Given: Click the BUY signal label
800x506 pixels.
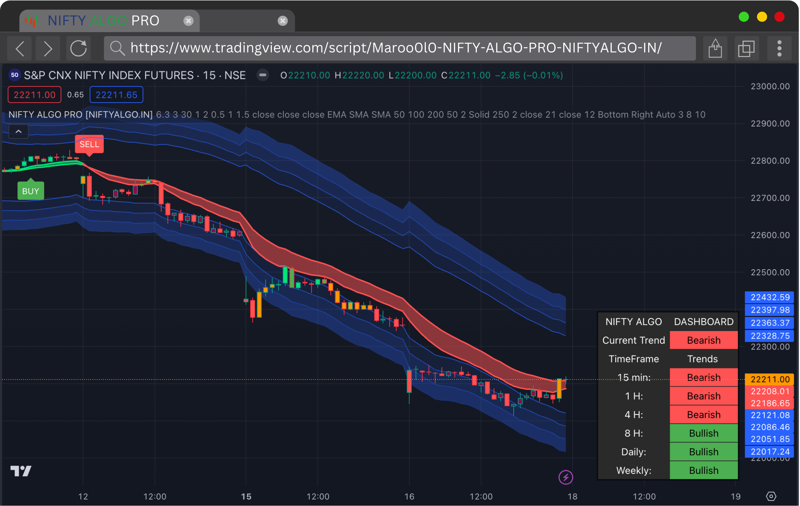Looking at the screenshot, I should point(31,191).
